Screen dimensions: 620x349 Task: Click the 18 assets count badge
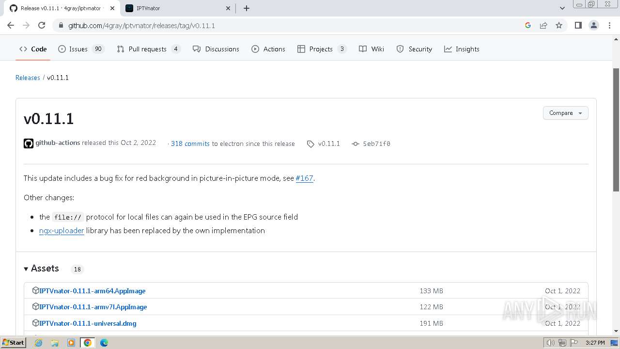[x=77, y=269]
